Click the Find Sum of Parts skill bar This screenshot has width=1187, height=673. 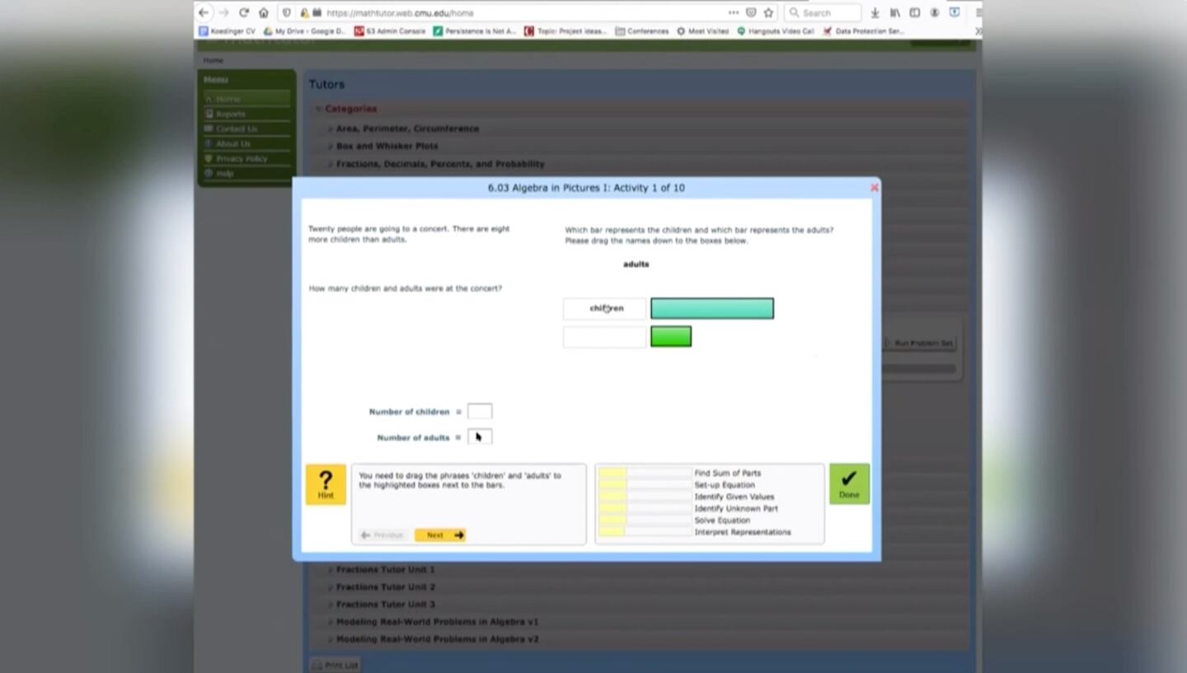pyautogui.click(x=645, y=474)
